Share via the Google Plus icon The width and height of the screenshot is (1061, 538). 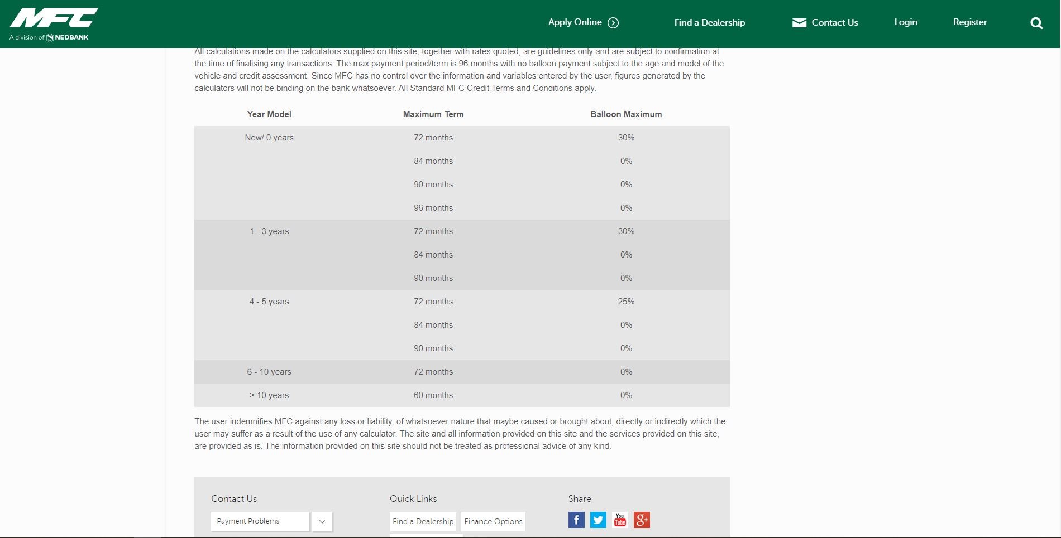(x=642, y=520)
